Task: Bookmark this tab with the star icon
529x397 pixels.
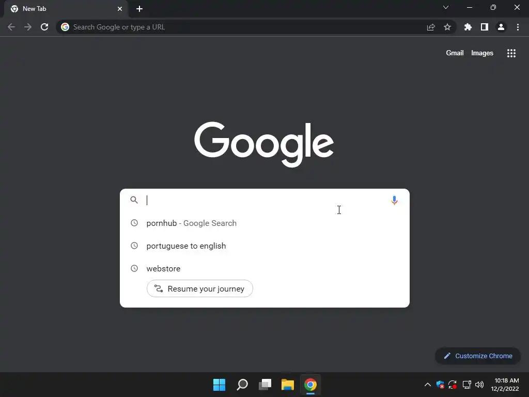Action: pyautogui.click(x=447, y=27)
